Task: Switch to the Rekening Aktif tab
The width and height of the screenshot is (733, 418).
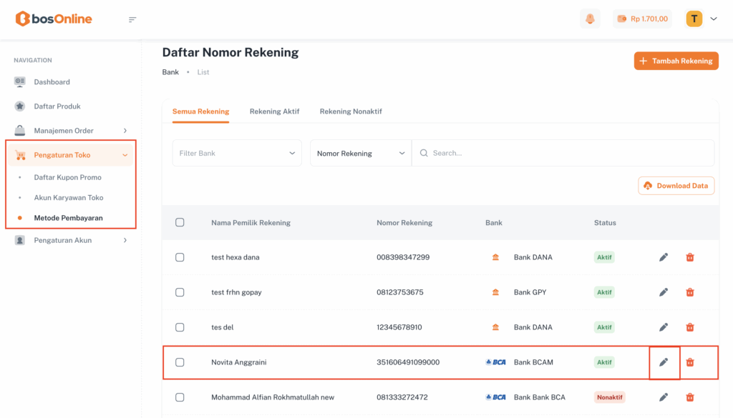Action: [274, 111]
